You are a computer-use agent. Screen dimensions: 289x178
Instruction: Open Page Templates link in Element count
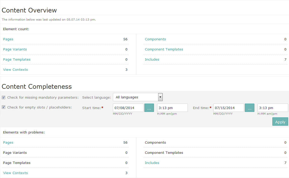[17, 60]
